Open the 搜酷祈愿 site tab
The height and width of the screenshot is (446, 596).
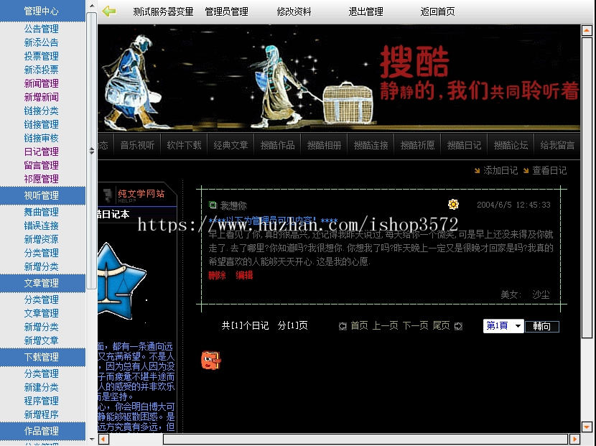tap(418, 145)
